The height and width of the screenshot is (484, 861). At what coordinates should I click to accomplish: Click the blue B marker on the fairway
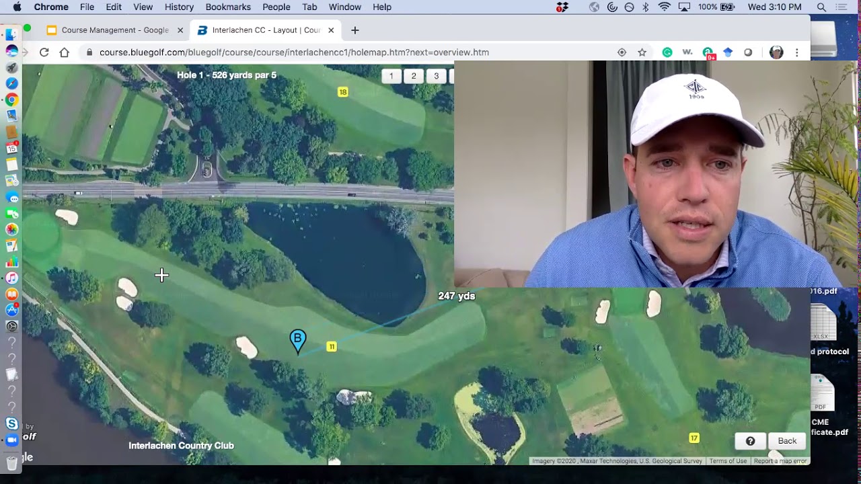pos(297,341)
